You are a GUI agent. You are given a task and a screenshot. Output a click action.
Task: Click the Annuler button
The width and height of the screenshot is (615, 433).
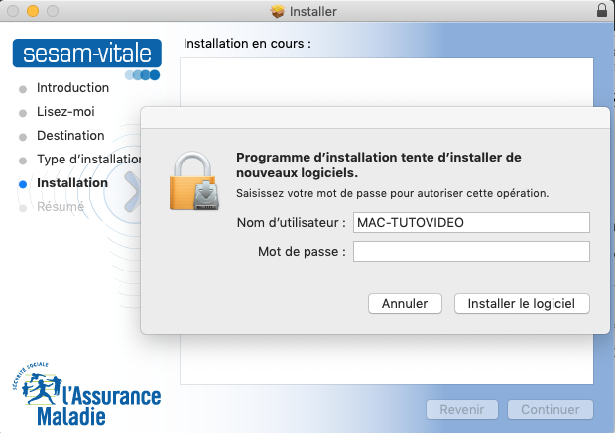[405, 303]
